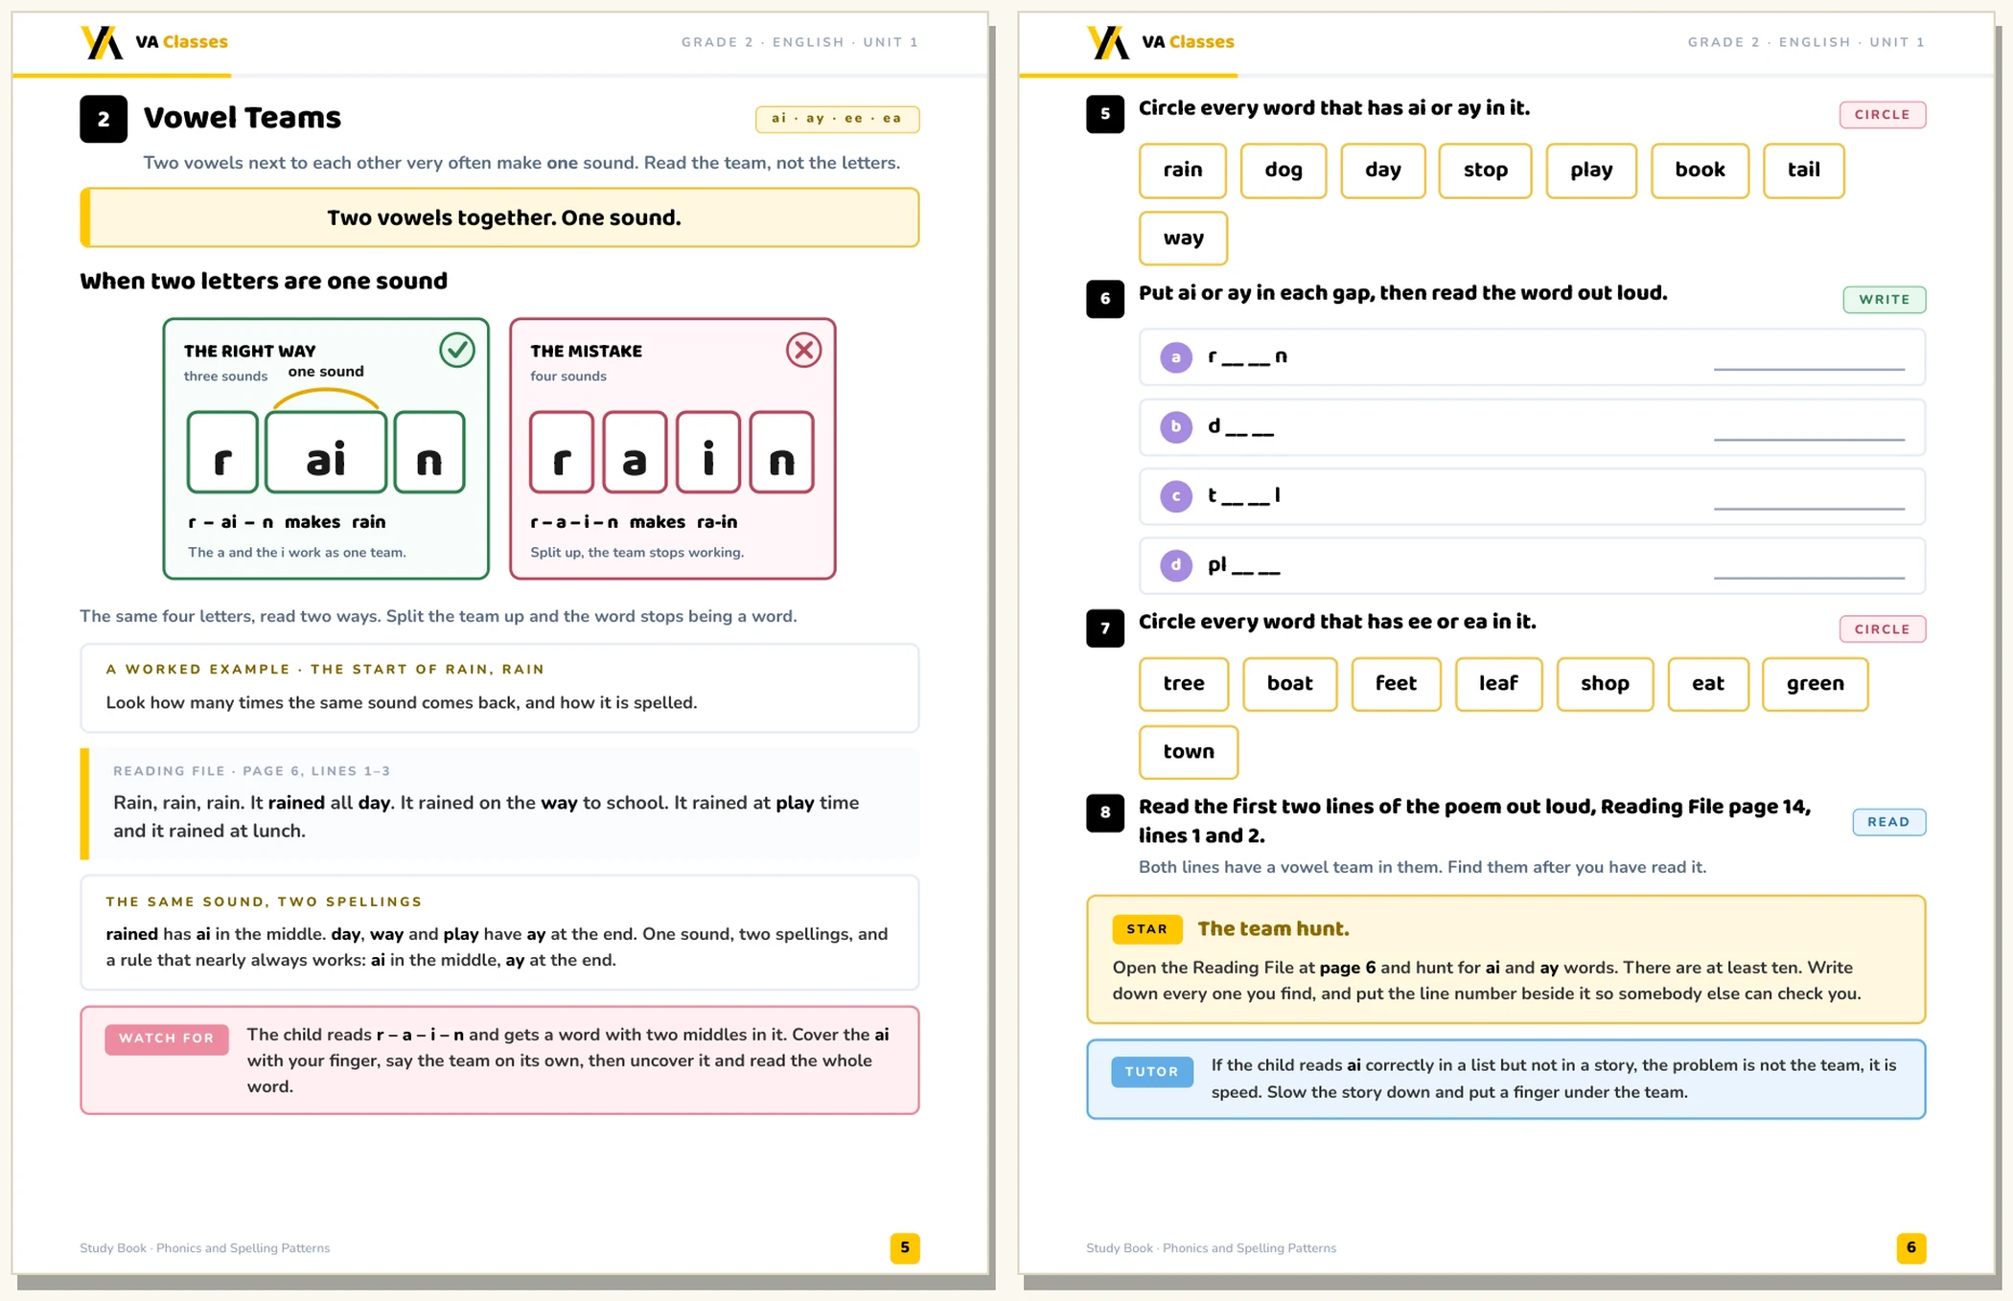Image resolution: width=2013 pixels, height=1301 pixels.
Task: Click the red X icon in The Mistake box
Action: pos(803,351)
